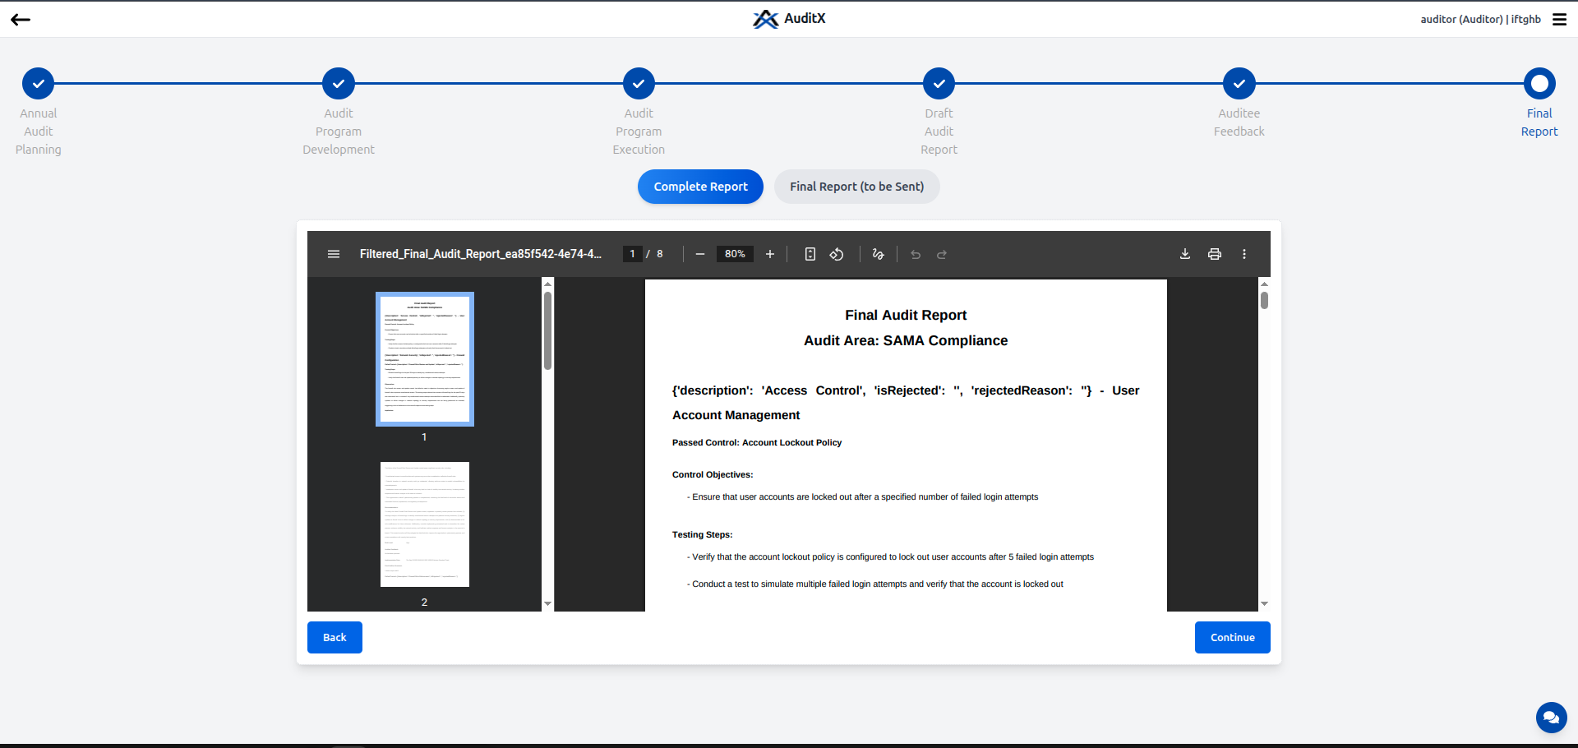
Task: Click the back arrow icon in header
Action: (21, 20)
